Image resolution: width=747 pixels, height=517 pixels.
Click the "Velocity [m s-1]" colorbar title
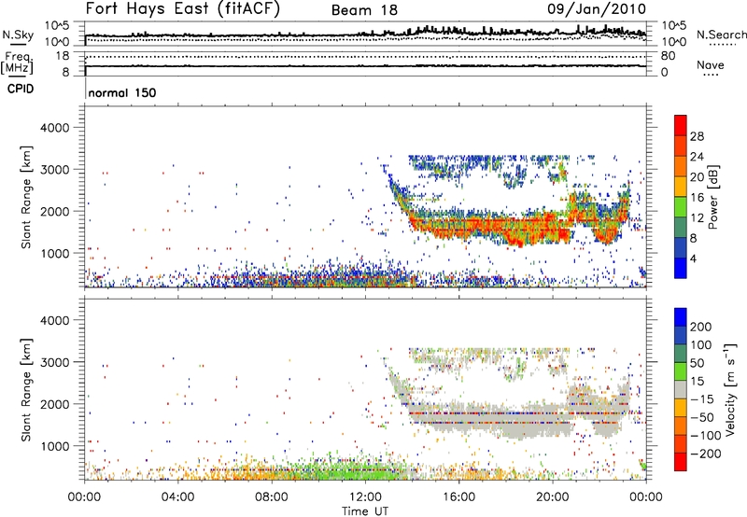pyautogui.click(x=729, y=389)
